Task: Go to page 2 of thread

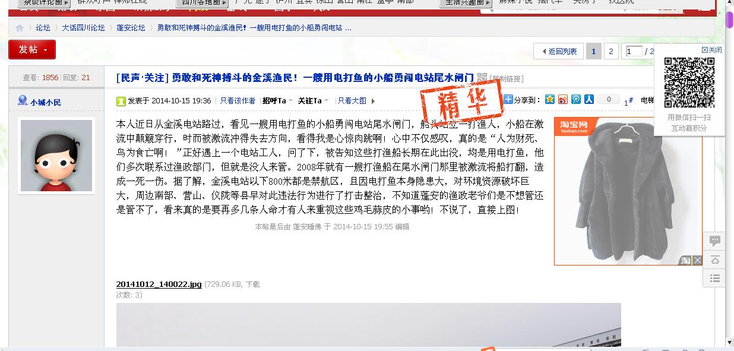Action: tap(611, 52)
